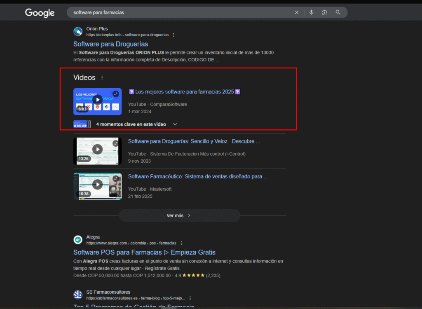Click the sbfarmaconsultores.es URL breadcrumb
The height and width of the screenshot is (309, 422).
(136, 298)
